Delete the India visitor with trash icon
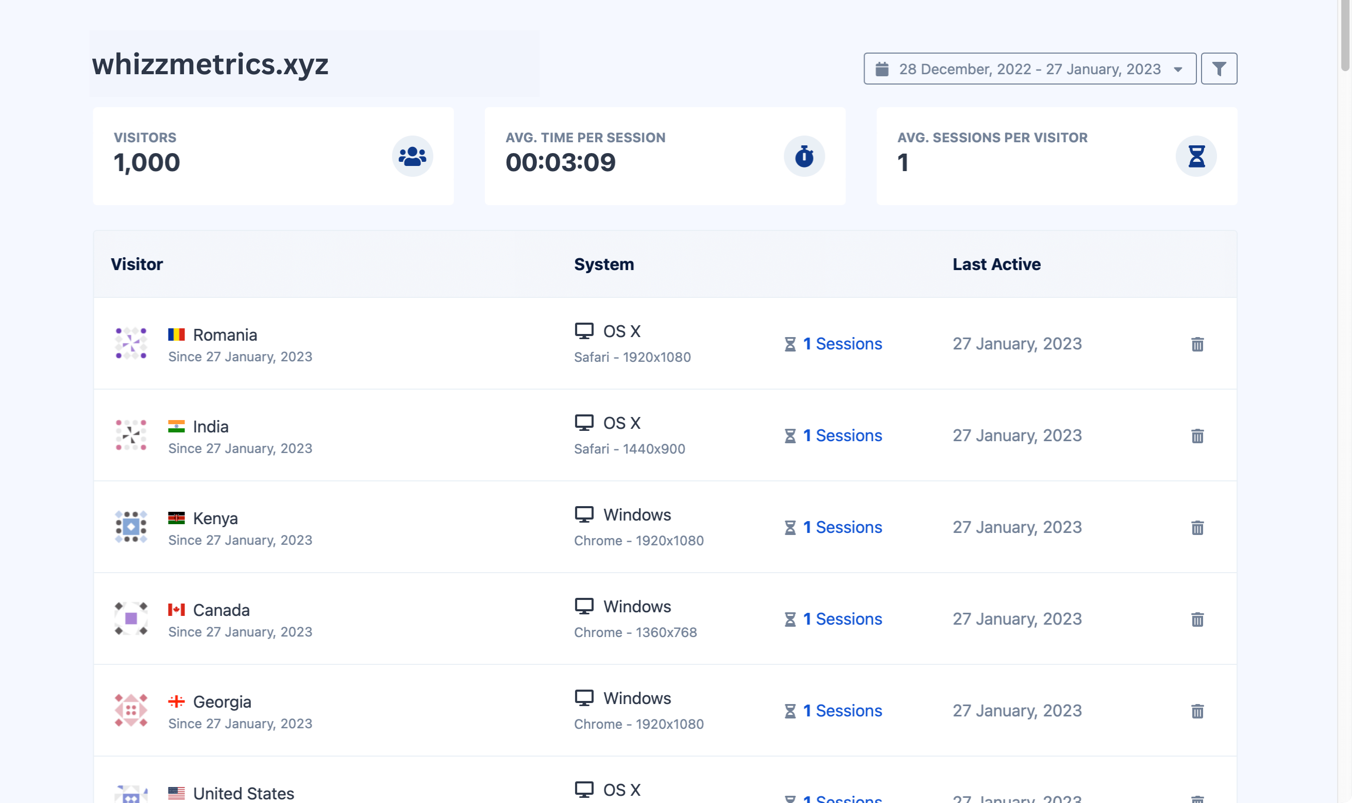This screenshot has width=1352, height=803. pos(1197,436)
